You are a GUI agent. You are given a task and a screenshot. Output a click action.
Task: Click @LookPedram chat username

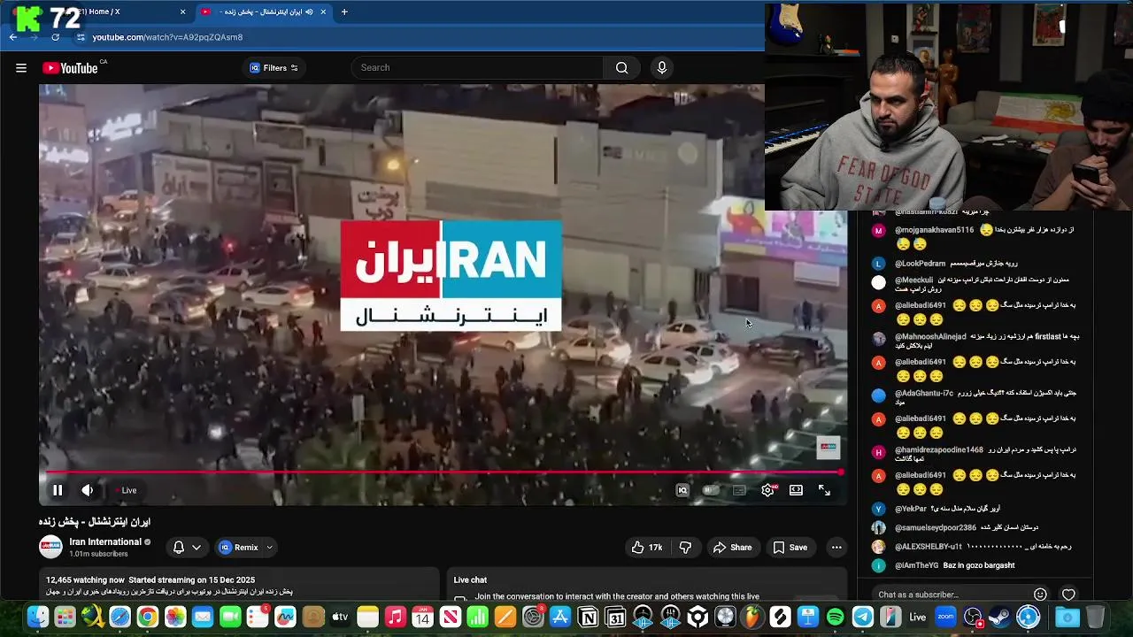tap(920, 264)
